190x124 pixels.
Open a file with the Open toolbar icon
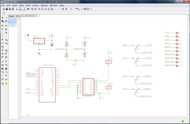pos(3,9)
